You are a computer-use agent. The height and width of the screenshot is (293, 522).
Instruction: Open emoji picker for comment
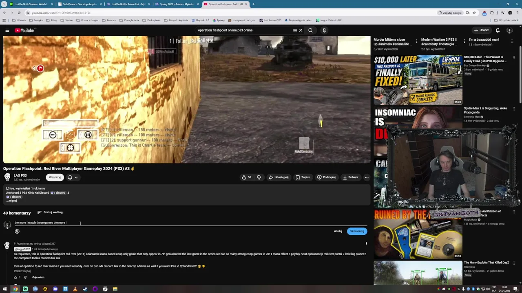[17, 231]
